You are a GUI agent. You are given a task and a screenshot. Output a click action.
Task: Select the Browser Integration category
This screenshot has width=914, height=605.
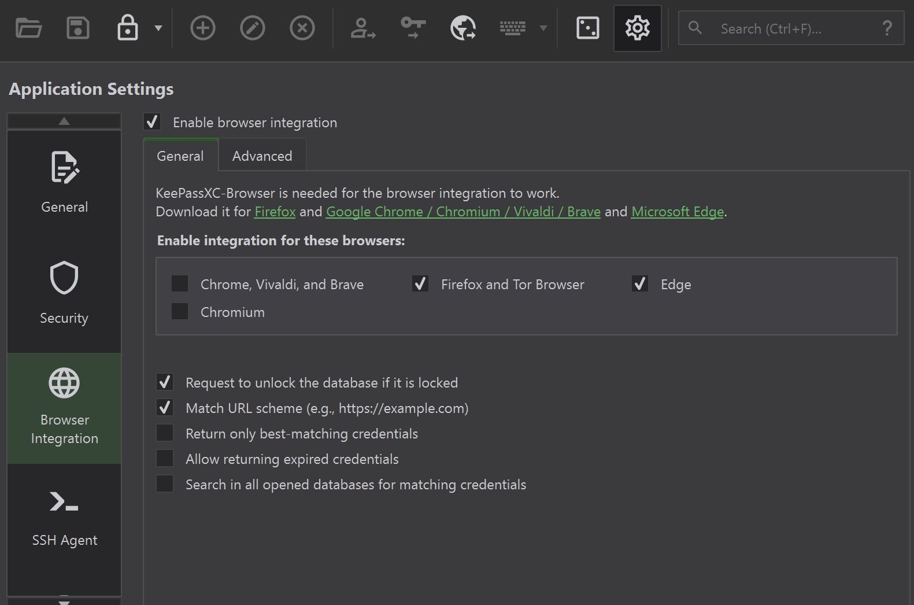[x=64, y=408]
